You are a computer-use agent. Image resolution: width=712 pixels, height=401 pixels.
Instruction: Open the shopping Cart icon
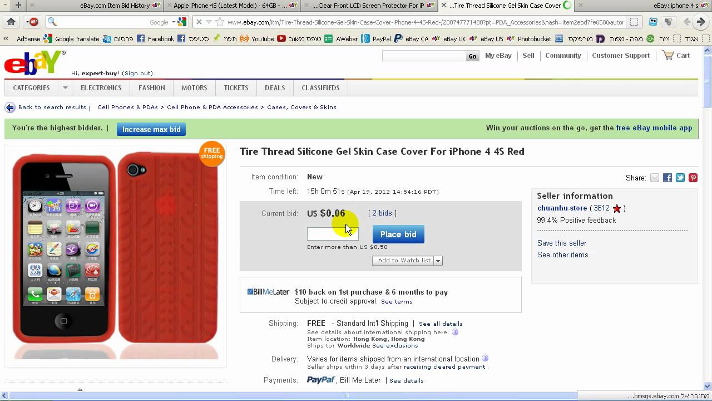[x=667, y=55]
